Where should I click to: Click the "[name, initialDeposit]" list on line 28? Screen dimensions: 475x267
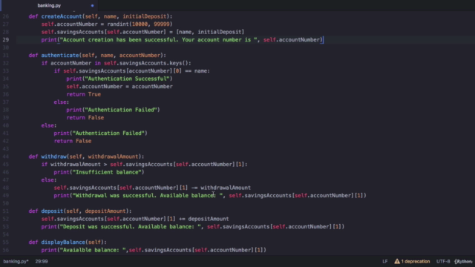pyautogui.click(x=210, y=32)
